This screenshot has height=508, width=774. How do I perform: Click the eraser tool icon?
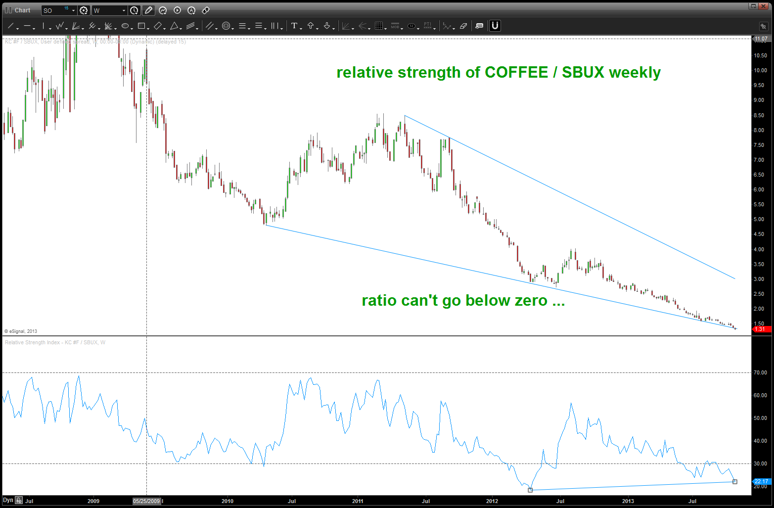point(463,26)
